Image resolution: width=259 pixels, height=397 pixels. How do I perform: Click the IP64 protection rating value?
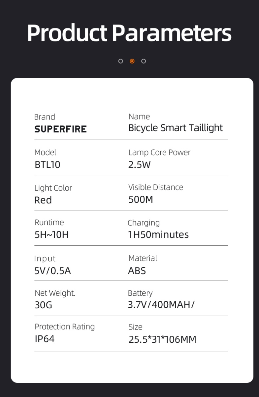[x=45, y=339]
